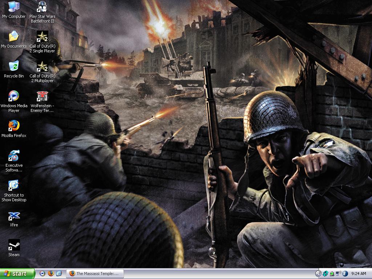Click the 9:24 AM taskbar clock
Screen dimensions: 372x279
[x=359, y=274]
